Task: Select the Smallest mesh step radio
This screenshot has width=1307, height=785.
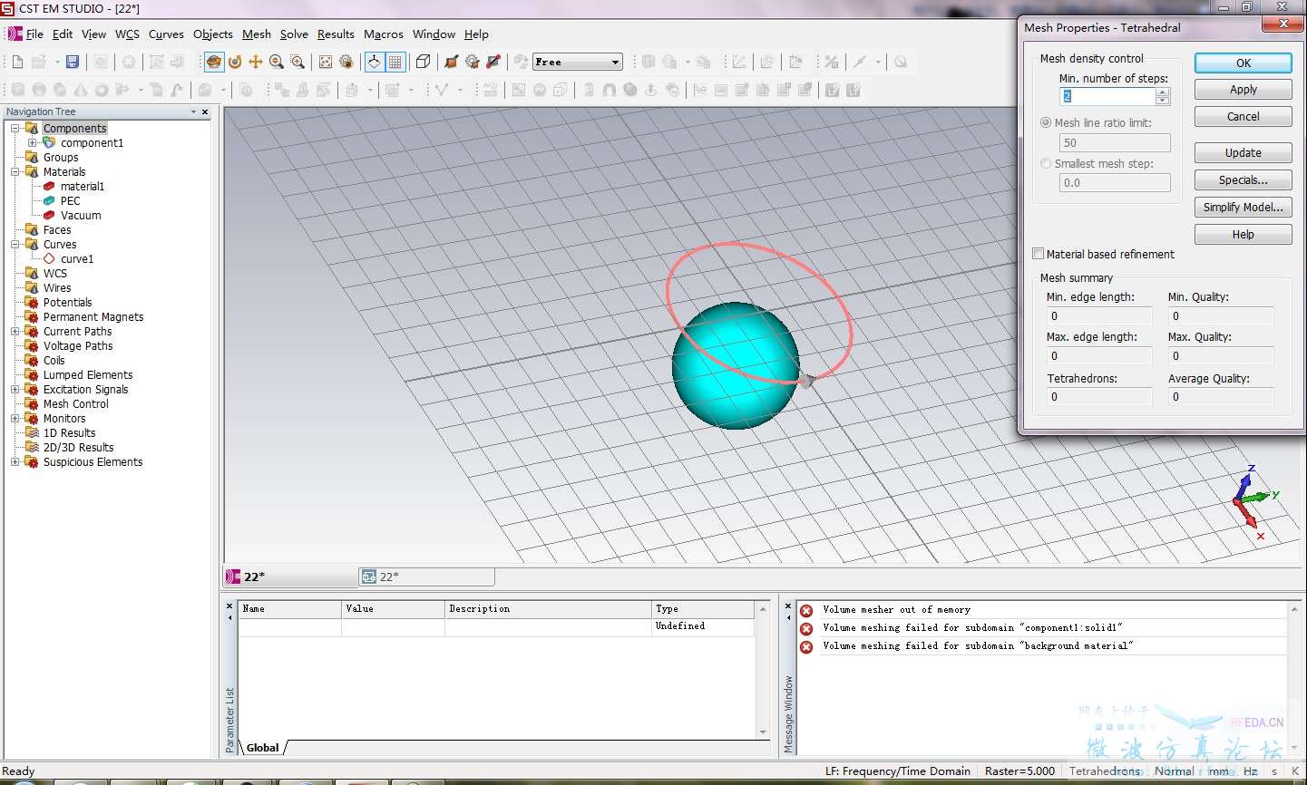Action: (1046, 163)
